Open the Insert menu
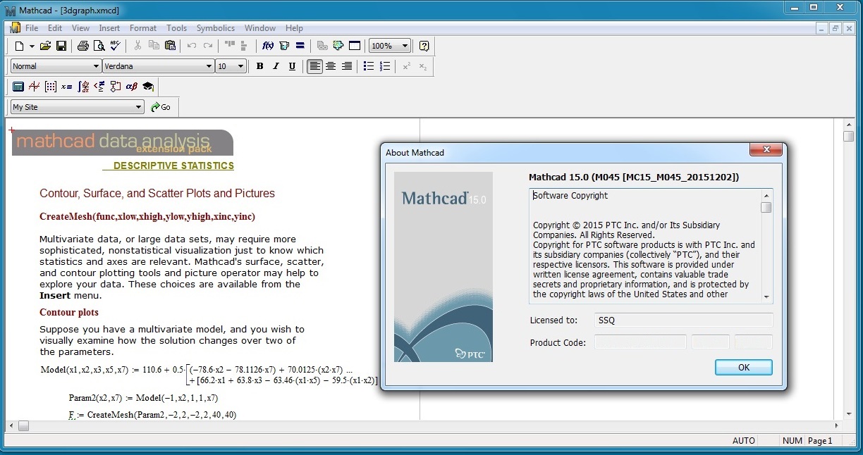Screen dimensions: 863x455 [x=109, y=28]
